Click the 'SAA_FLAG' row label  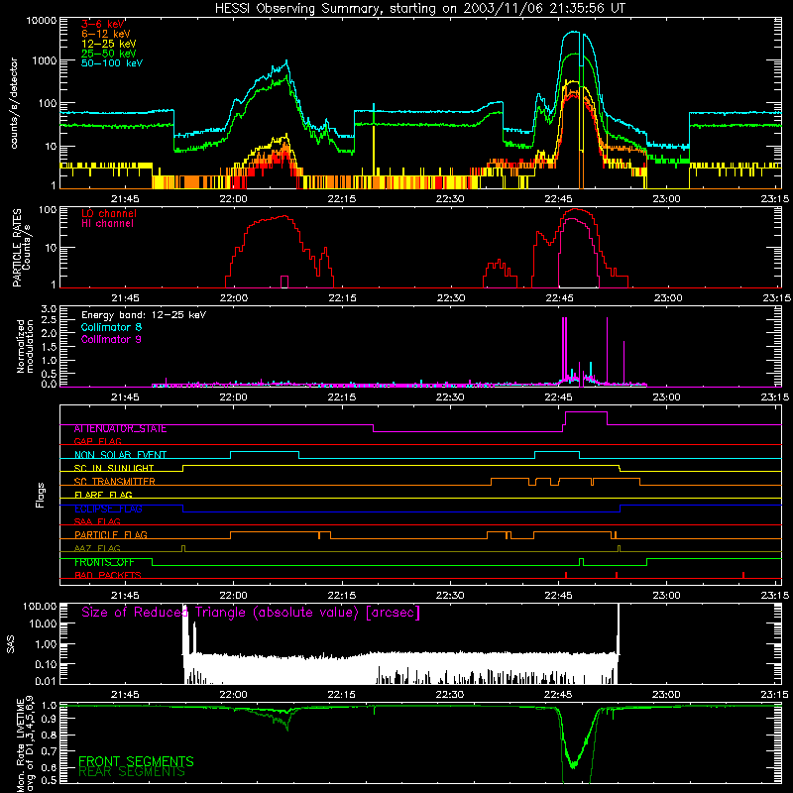(x=97, y=521)
